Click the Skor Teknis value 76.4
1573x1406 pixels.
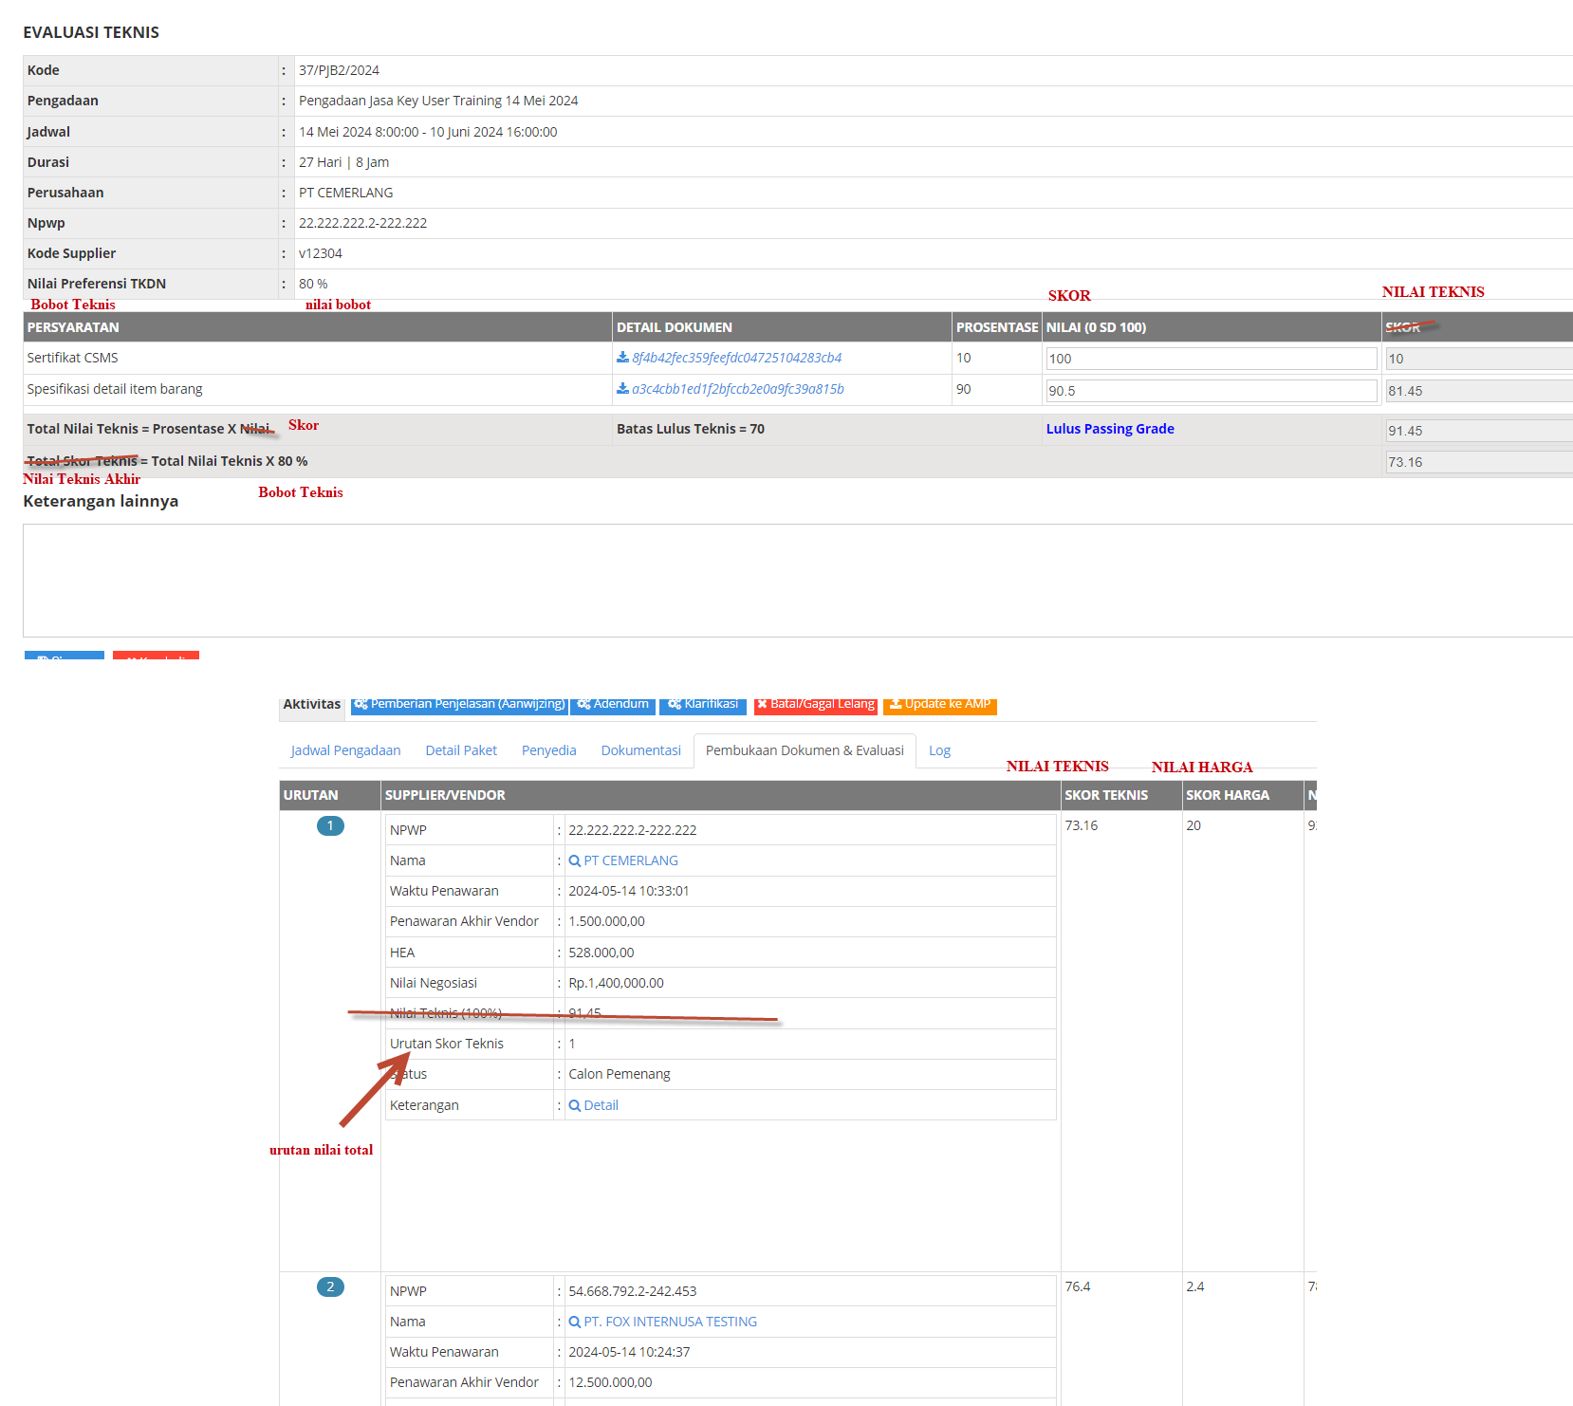coord(1078,1286)
